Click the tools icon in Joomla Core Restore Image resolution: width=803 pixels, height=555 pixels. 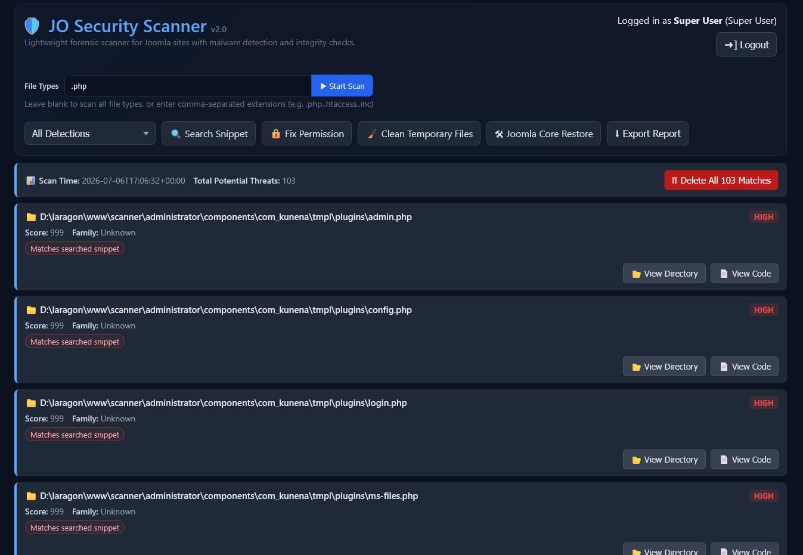[x=499, y=134]
